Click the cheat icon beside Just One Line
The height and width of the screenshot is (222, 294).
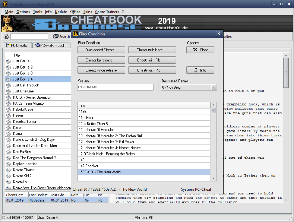click(x=8, y=91)
